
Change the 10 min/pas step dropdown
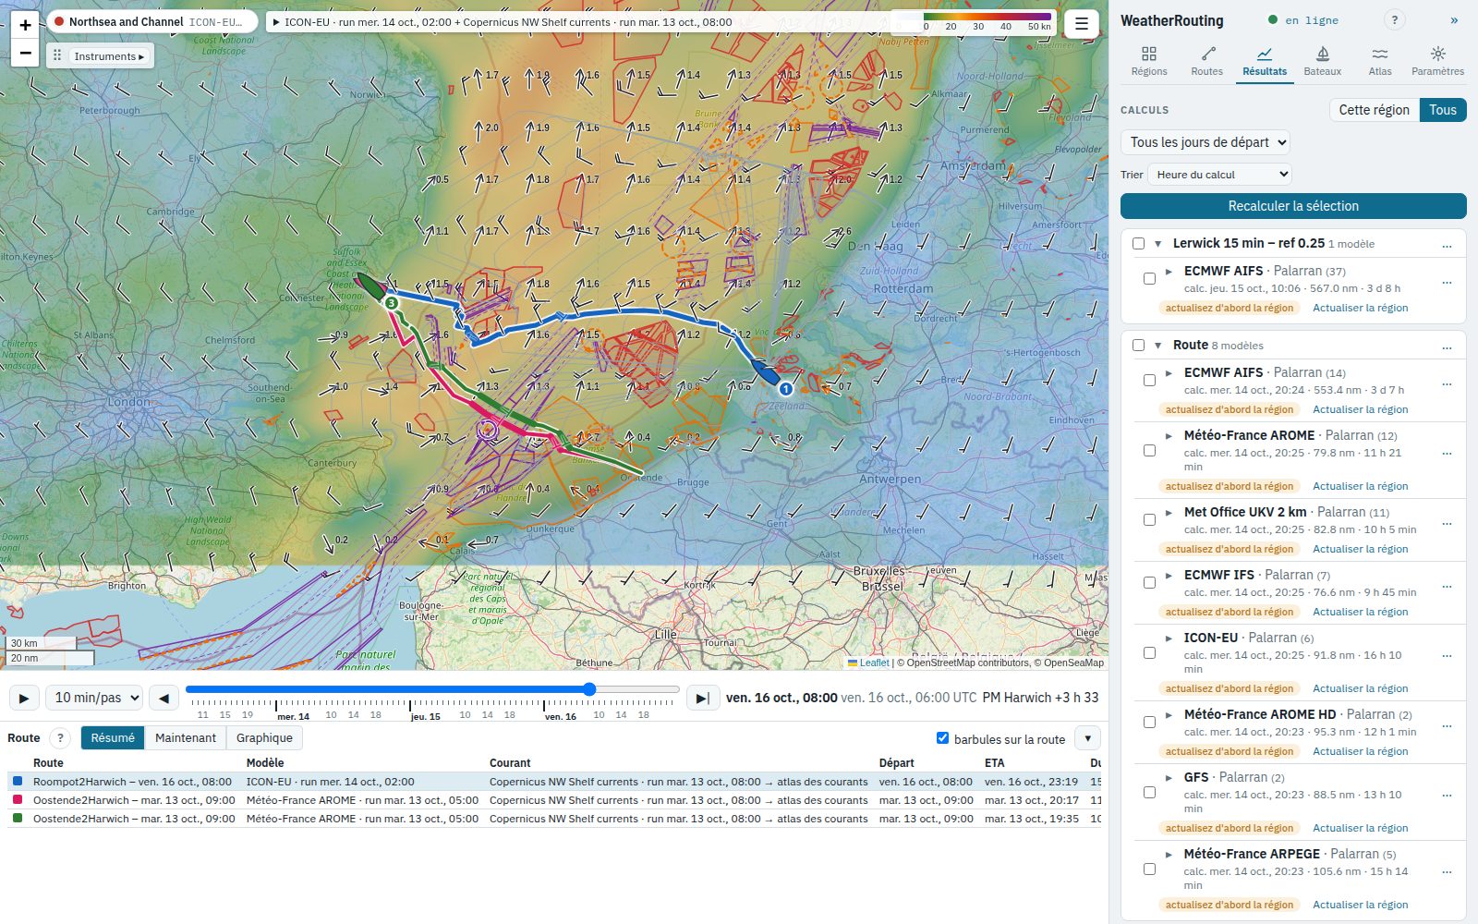click(94, 698)
